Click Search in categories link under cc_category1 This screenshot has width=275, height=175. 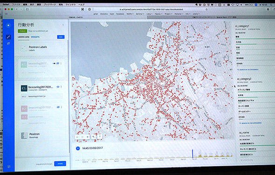click(248, 70)
